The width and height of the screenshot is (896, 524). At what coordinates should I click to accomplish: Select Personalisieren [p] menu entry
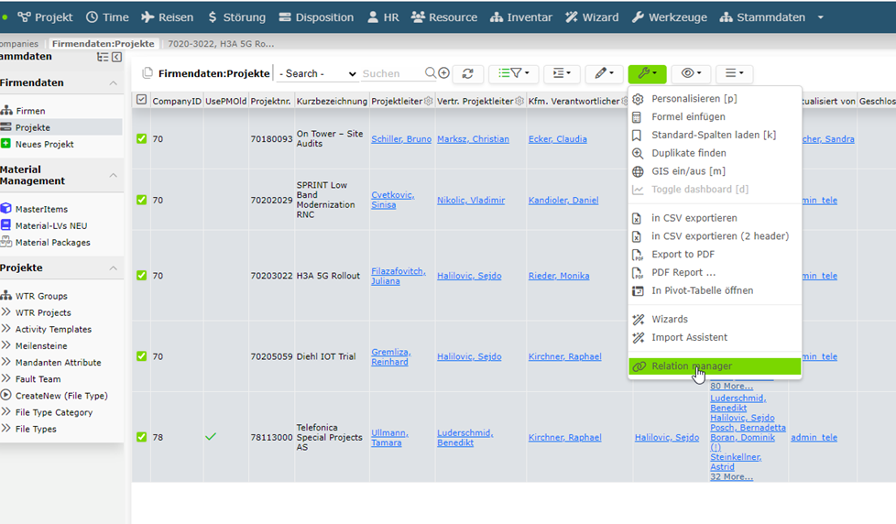(715, 99)
